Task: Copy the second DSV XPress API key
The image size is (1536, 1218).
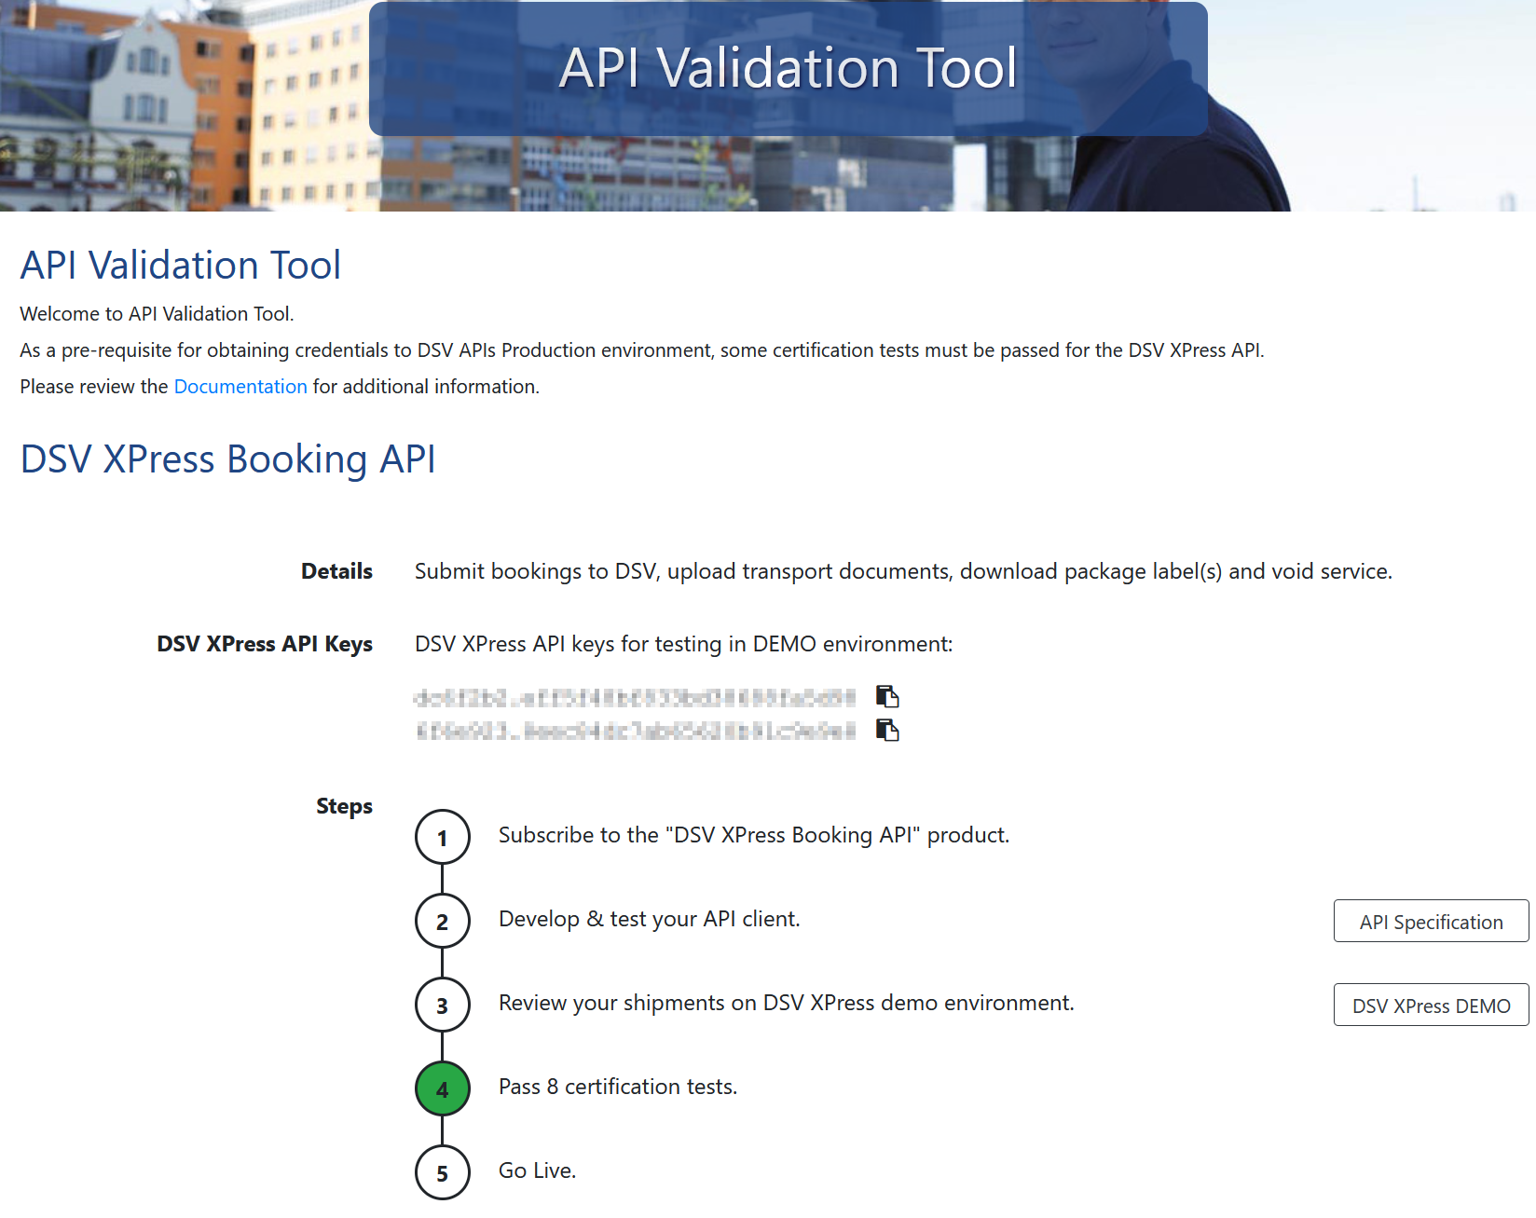Action: coord(887,730)
